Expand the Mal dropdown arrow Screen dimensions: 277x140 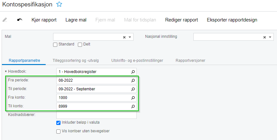pos(130,37)
